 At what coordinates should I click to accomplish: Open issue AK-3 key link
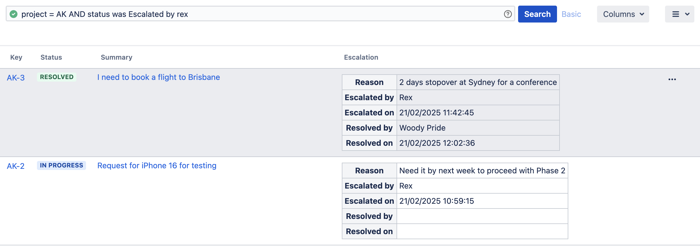[x=16, y=78]
